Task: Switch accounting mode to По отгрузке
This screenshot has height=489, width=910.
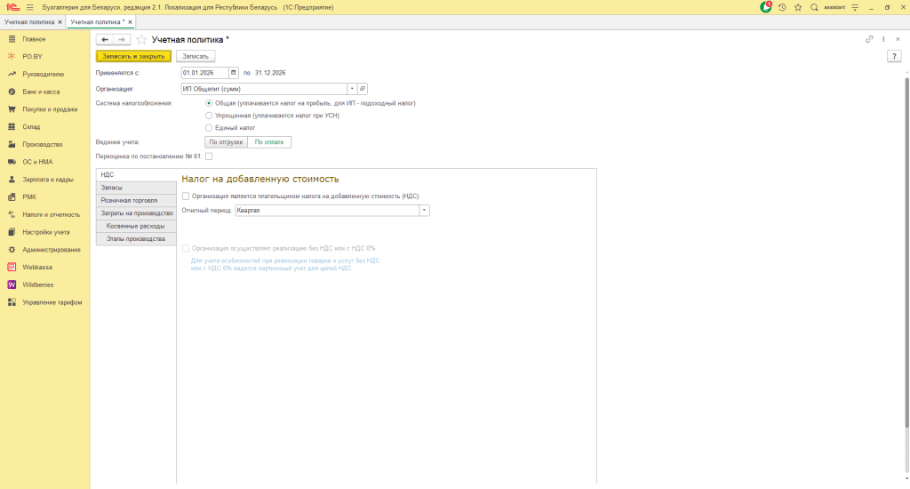Action: 225,142
